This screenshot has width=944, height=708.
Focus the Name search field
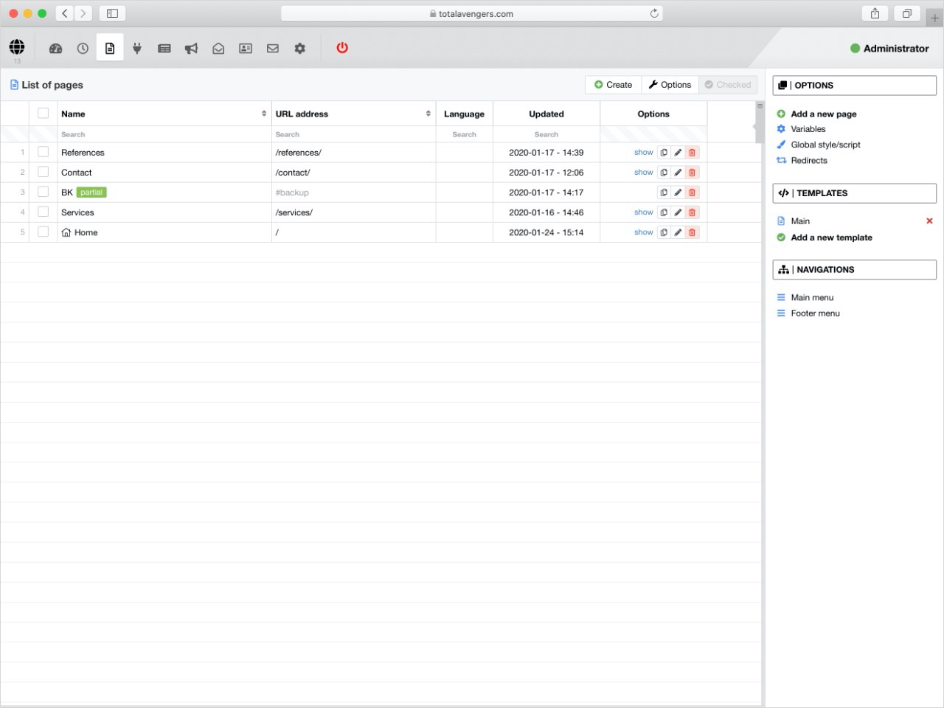164,134
